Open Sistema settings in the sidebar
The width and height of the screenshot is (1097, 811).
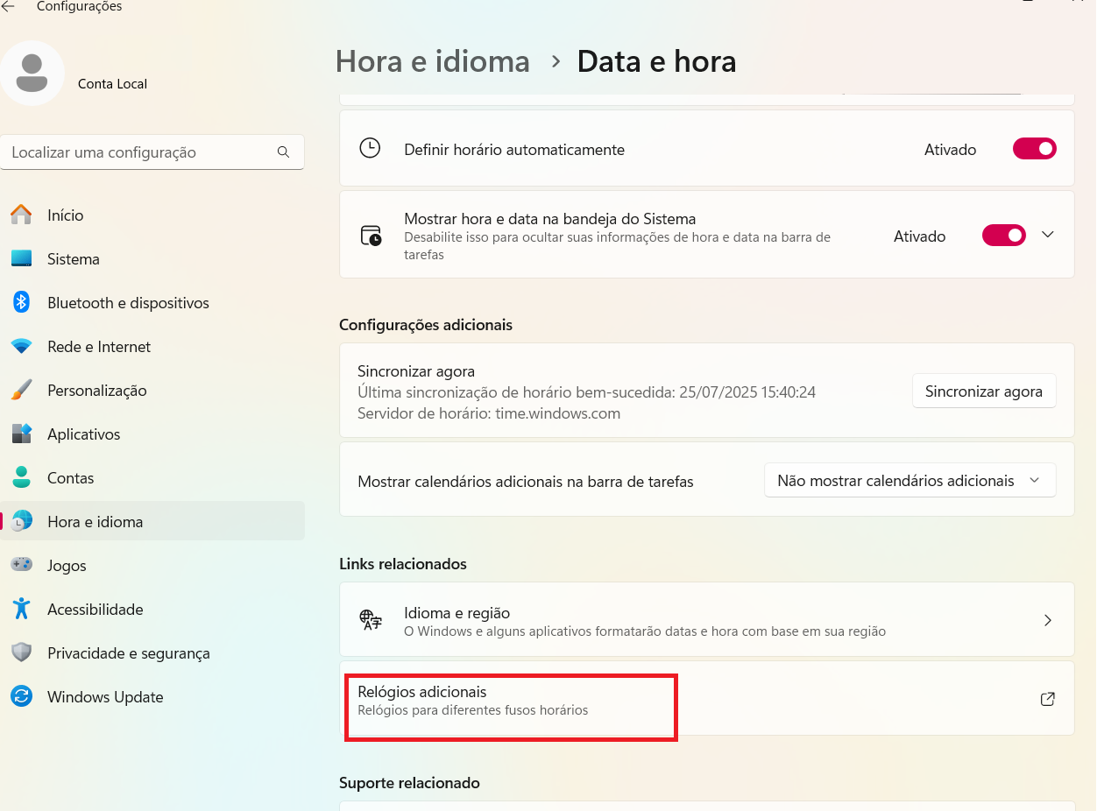tap(73, 258)
